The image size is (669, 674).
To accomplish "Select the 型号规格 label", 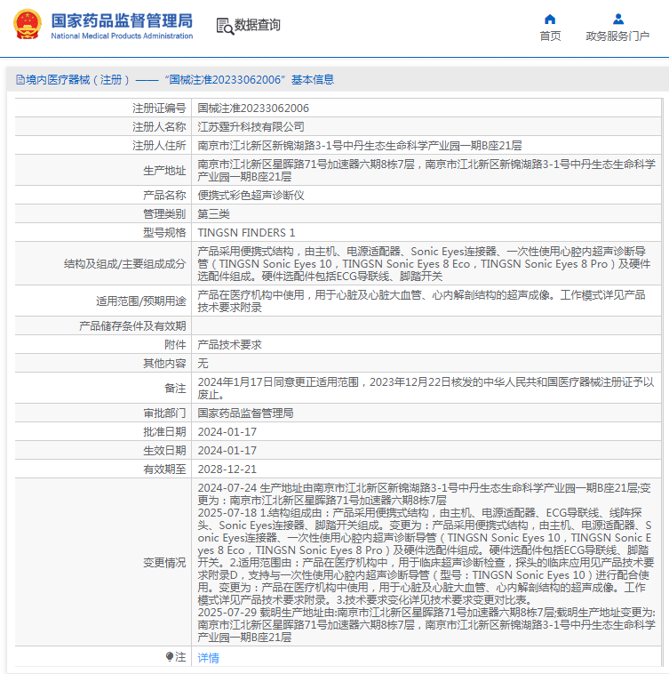I will [x=164, y=233].
